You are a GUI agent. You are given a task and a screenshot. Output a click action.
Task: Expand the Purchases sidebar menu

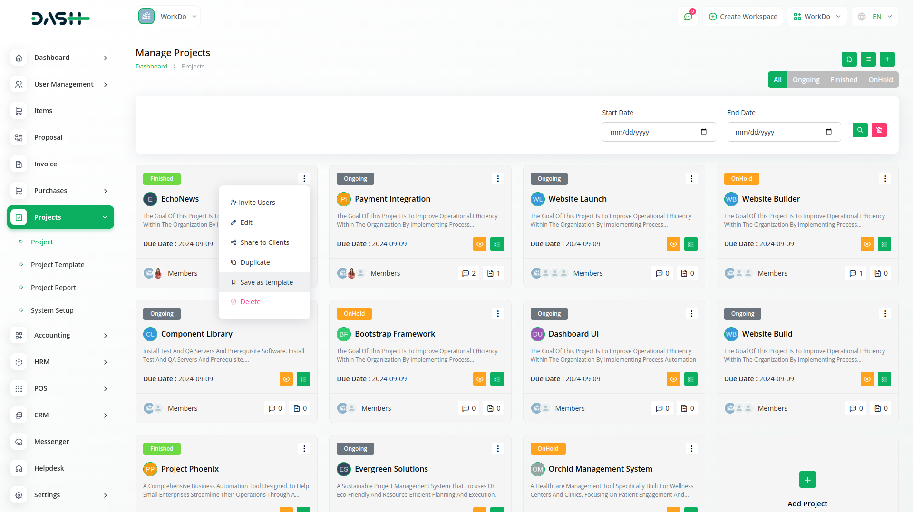(60, 191)
